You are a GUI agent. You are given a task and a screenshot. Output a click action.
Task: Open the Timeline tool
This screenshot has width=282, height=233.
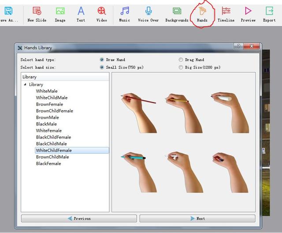[x=226, y=11]
